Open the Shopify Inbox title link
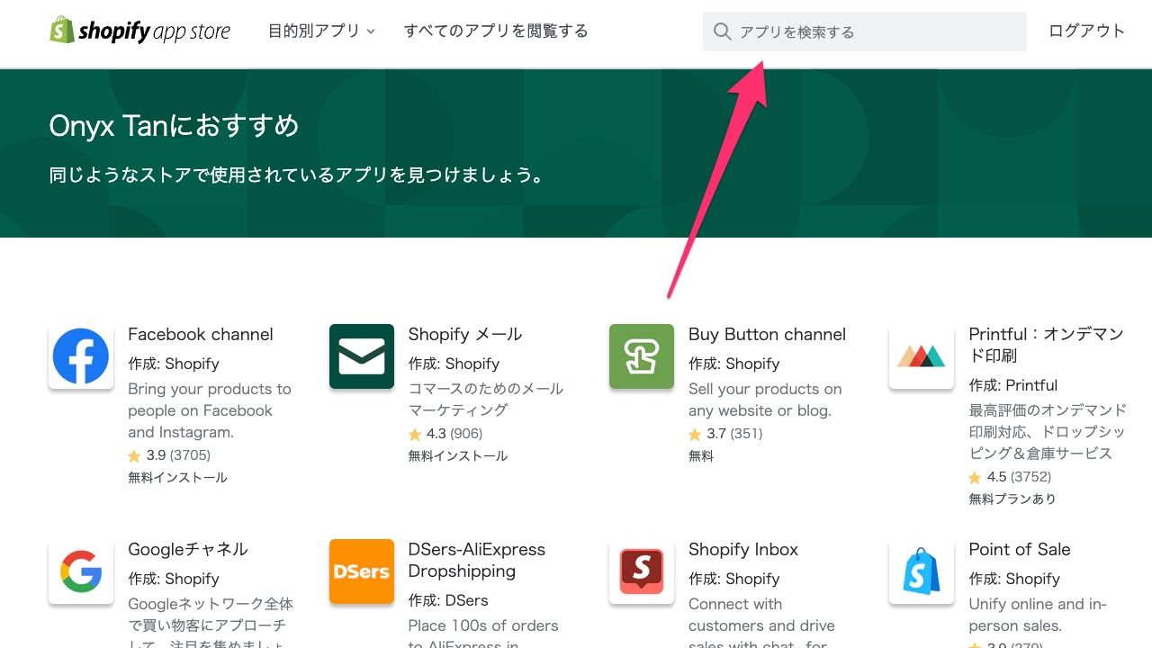This screenshot has width=1152, height=648. coord(743,549)
